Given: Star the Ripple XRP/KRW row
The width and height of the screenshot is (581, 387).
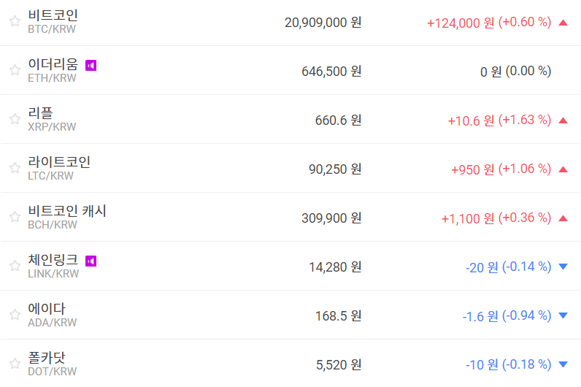Looking at the screenshot, I should click(x=15, y=119).
